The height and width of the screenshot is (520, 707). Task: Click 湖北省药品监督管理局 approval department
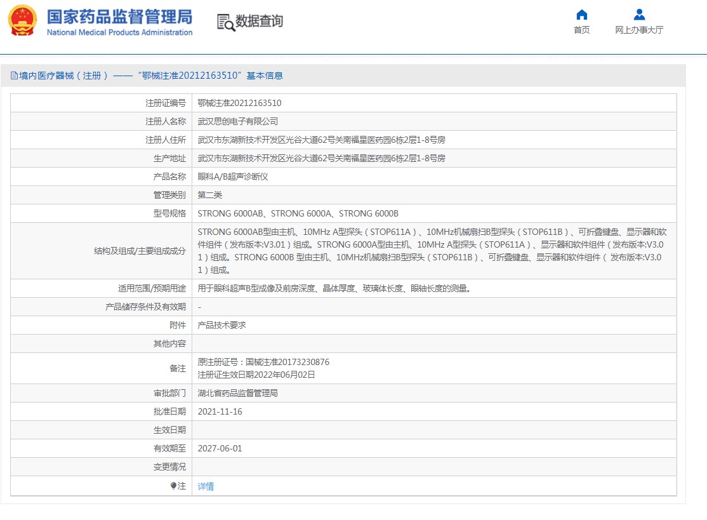[237, 393]
